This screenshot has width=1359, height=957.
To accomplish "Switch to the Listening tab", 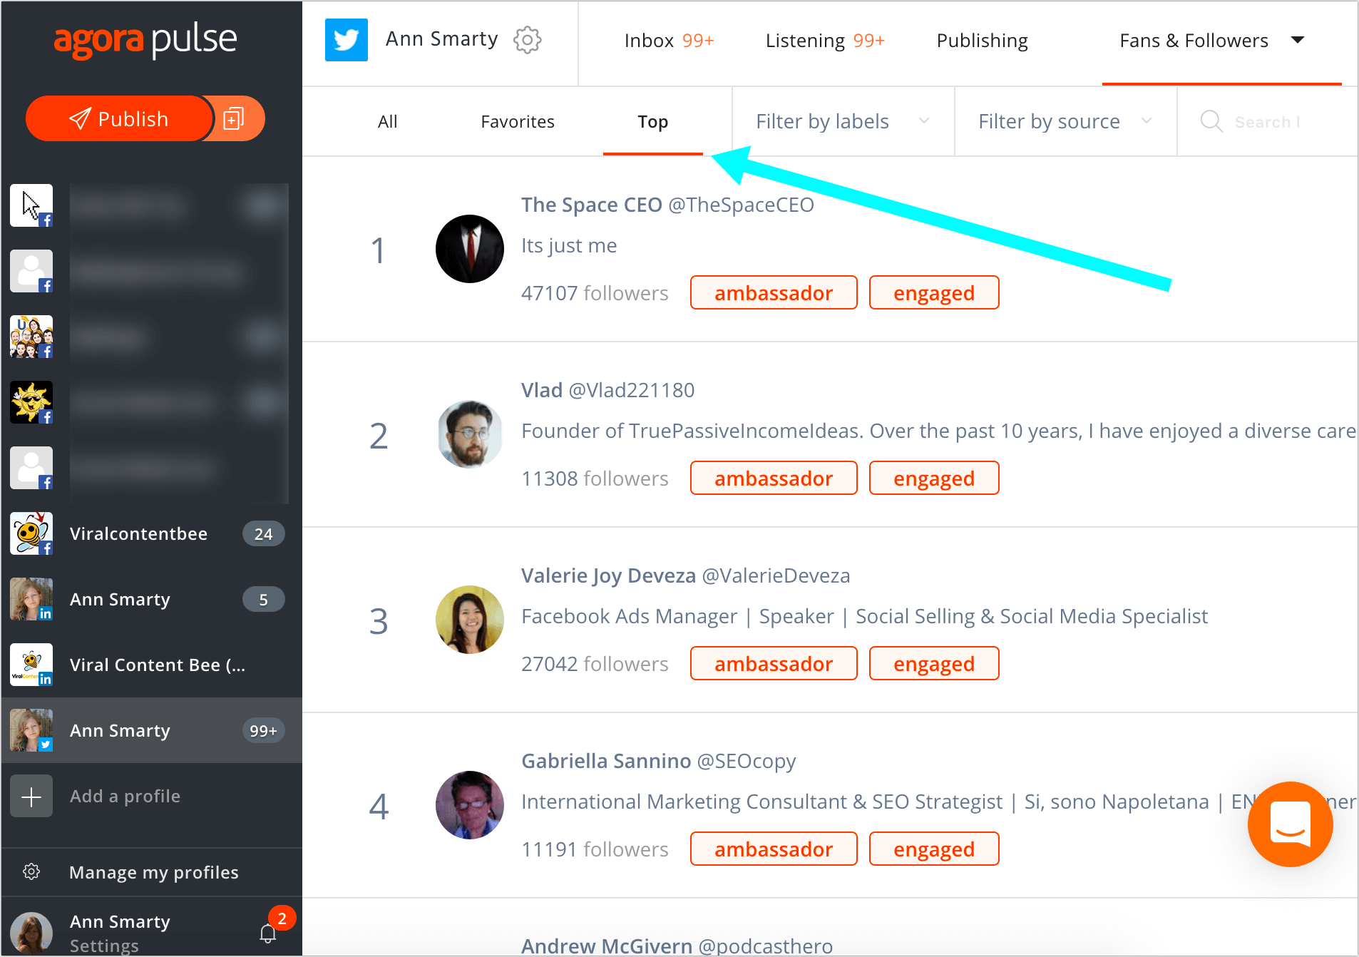I will pyautogui.click(x=825, y=41).
